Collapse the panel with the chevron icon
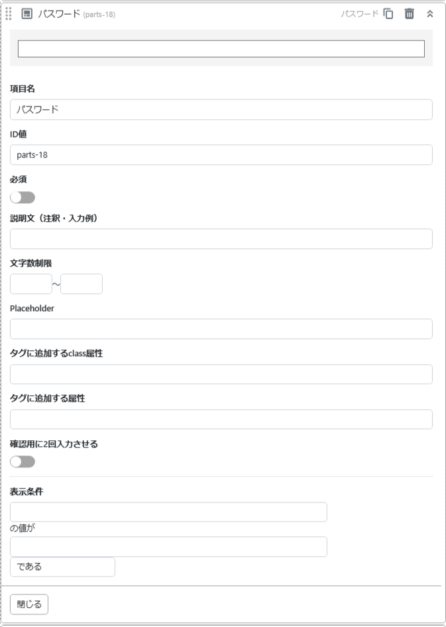The height and width of the screenshot is (627, 446). [x=430, y=13]
